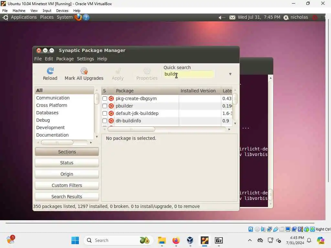Screen dimensions: 331x248
Task: Click the package list horizontal scrollbar thumb
Action: (x=131, y=129)
